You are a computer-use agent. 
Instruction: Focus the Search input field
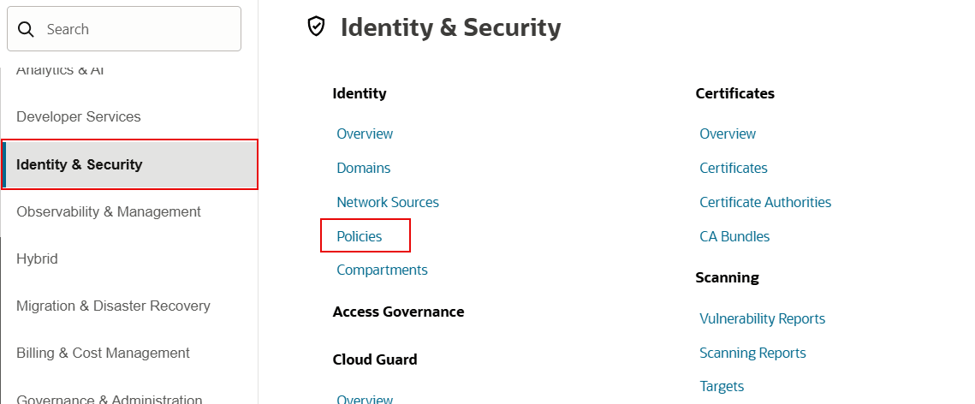coord(124,28)
